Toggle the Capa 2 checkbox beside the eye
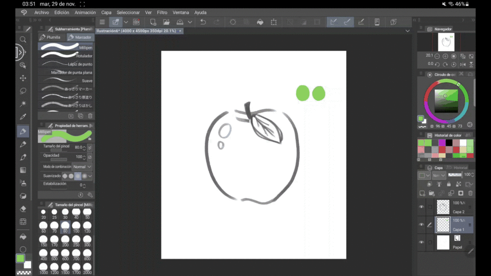This screenshot has width=491, height=276. coord(430,207)
